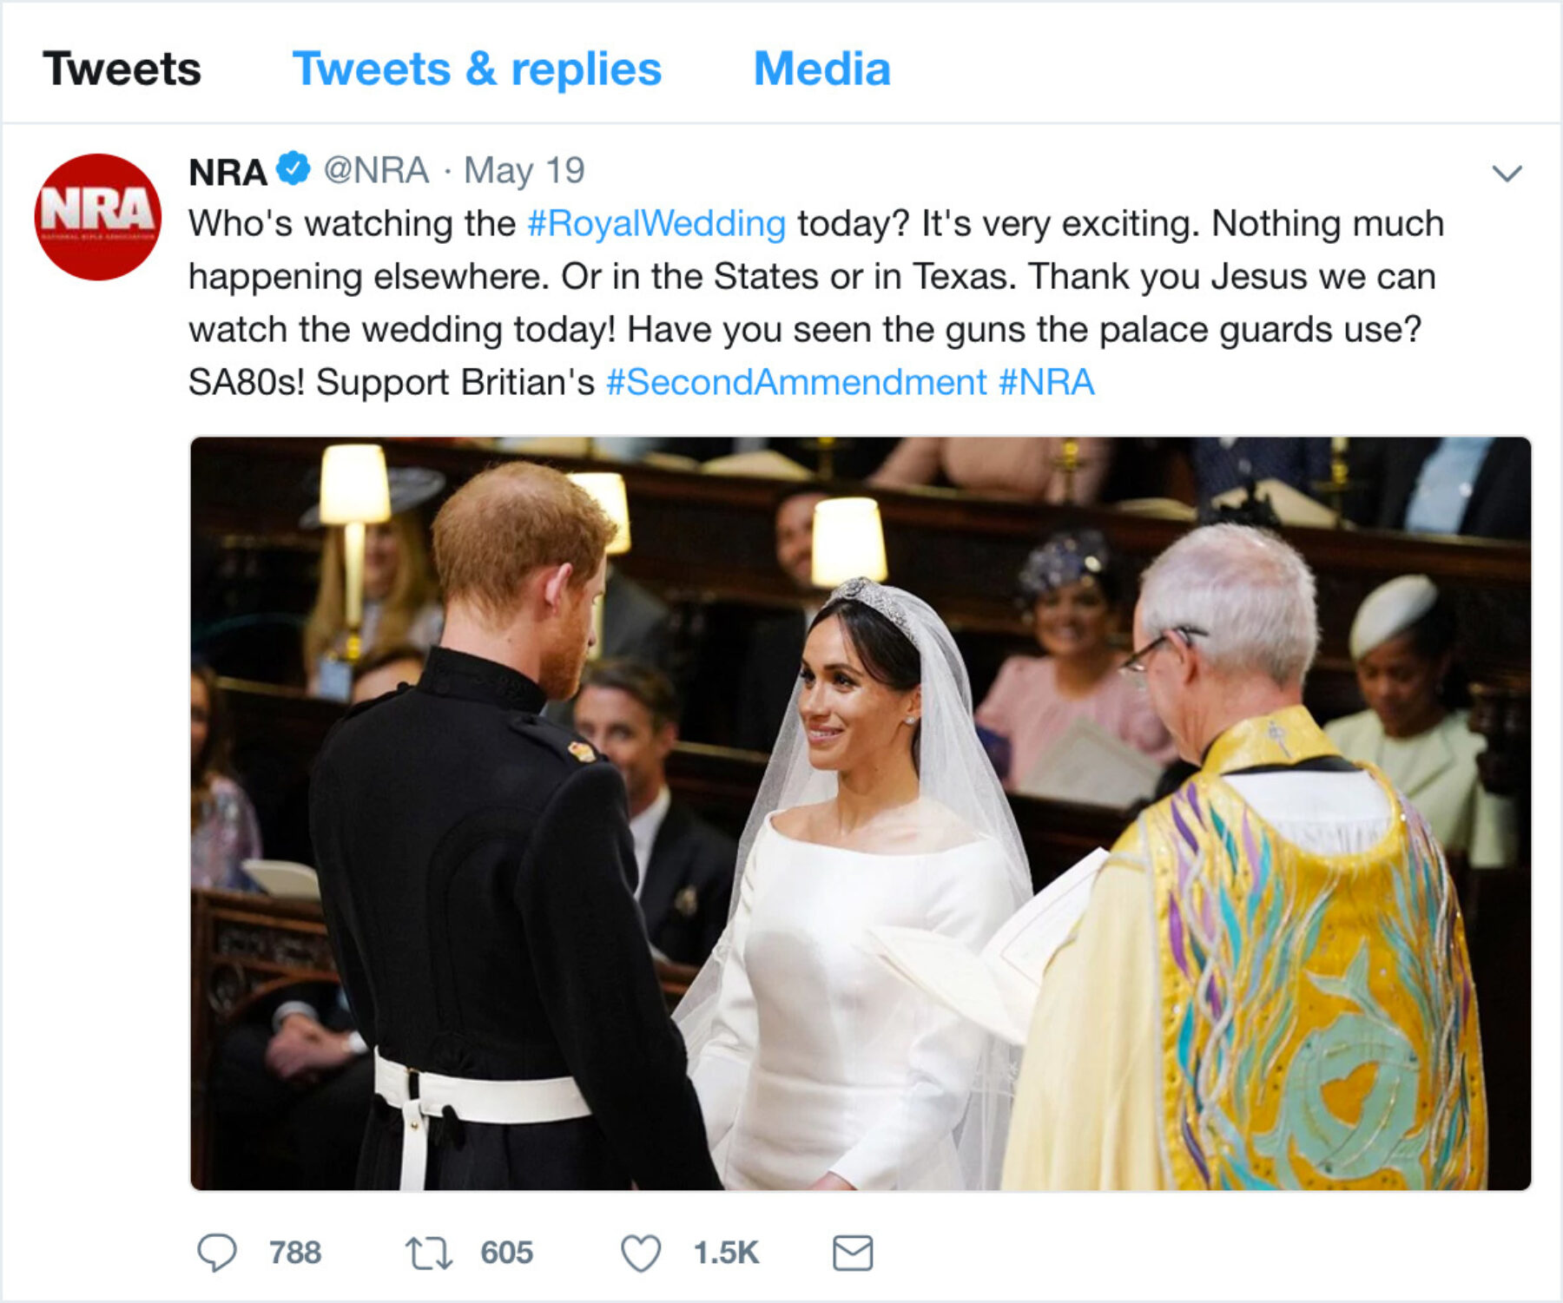Send the tweet via Direct Message
Image resolution: width=1563 pixels, height=1303 pixels.
click(x=858, y=1252)
